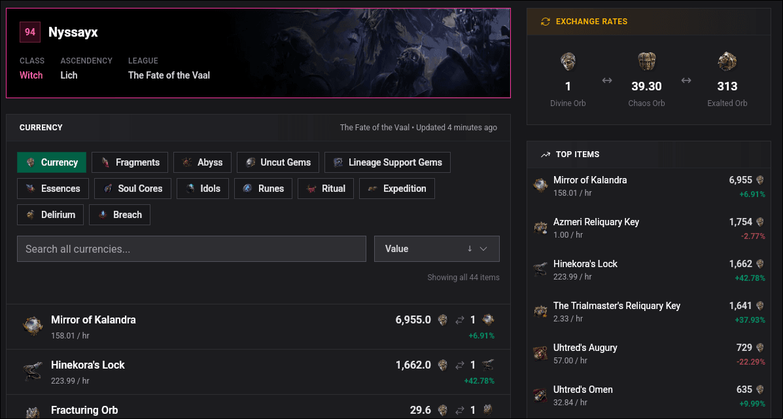783x419 pixels.
Task: Open the Uncut Gems tab
Action: [277, 162]
